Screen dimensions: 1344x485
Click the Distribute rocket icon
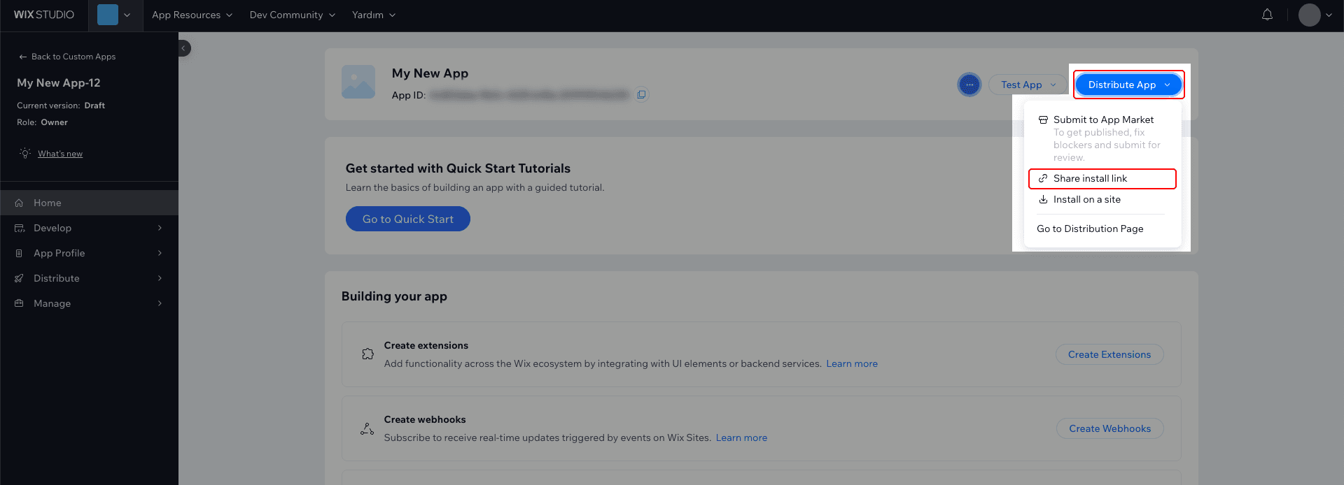coord(20,278)
